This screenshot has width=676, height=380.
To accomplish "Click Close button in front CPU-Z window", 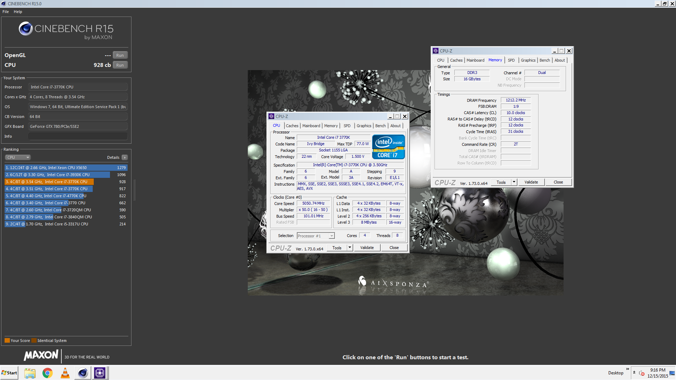I will click(x=394, y=248).
